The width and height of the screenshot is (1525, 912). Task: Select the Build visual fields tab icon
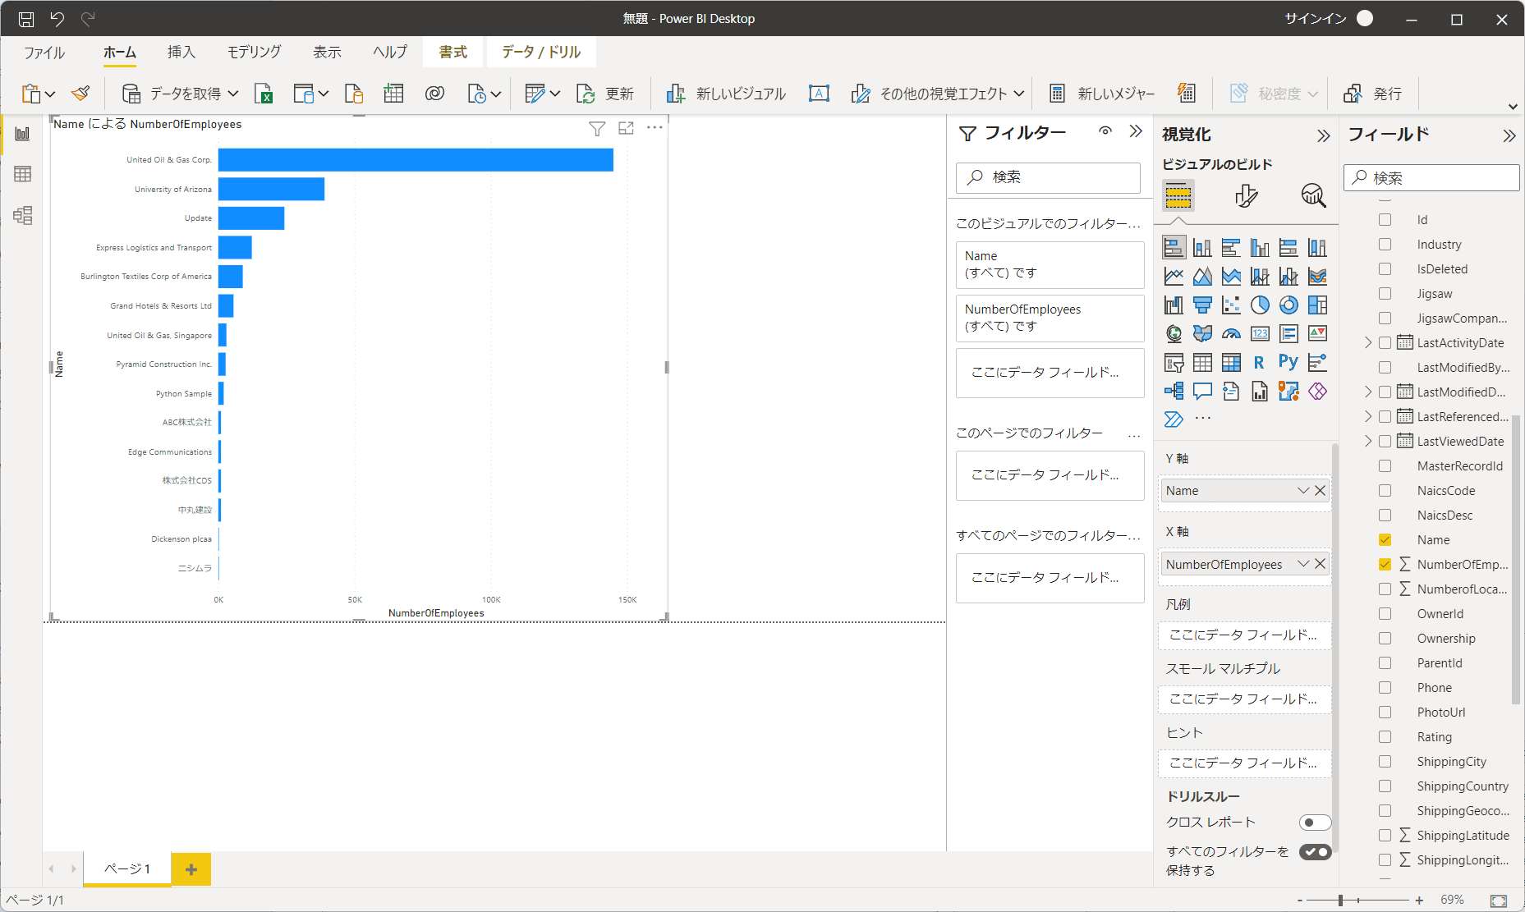click(x=1178, y=195)
